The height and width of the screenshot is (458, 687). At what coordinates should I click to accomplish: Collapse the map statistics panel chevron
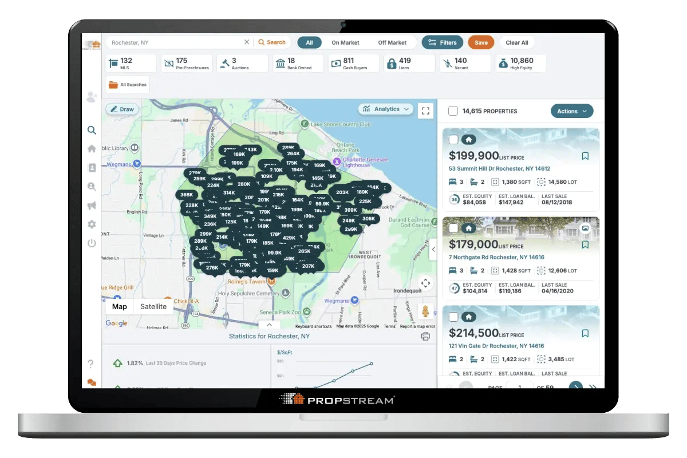coord(269,325)
